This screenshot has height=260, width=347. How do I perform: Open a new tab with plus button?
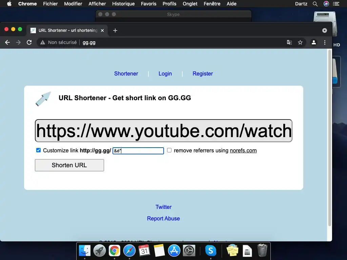(x=115, y=30)
